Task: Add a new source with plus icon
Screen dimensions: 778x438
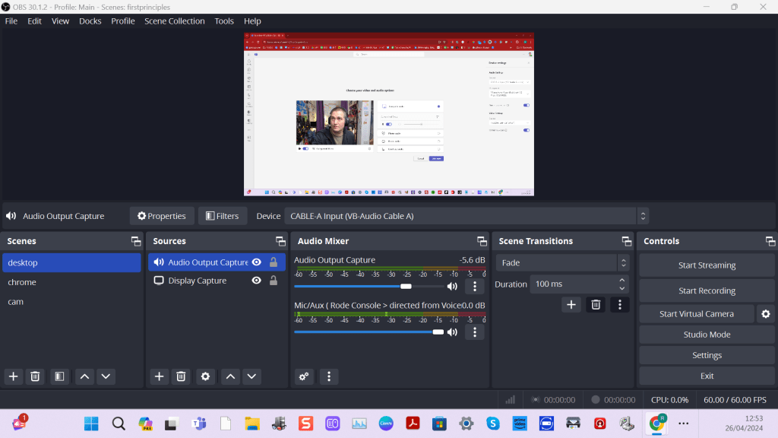Action: coord(160,376)
